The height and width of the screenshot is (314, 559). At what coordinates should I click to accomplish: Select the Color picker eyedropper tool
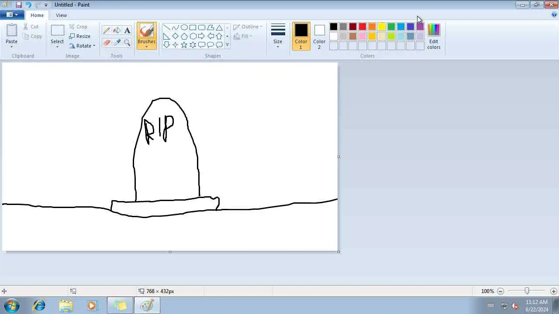[117, 42]
